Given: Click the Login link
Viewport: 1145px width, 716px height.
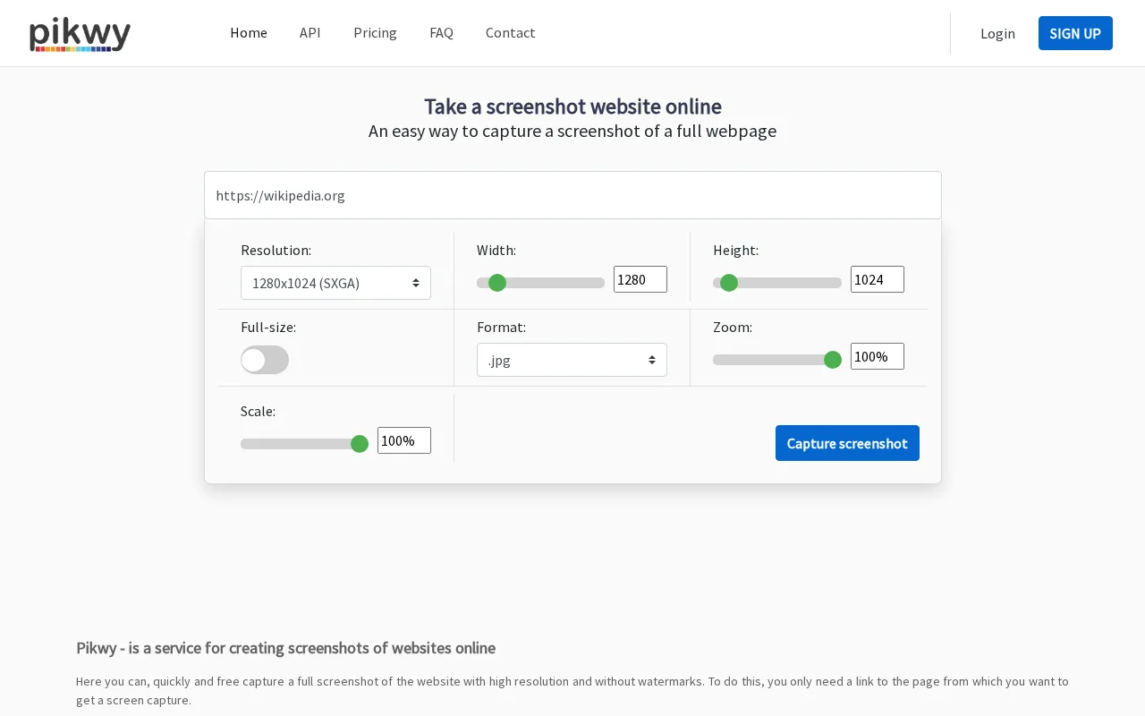Looking at the screenshot, I should tap(997, 33).
